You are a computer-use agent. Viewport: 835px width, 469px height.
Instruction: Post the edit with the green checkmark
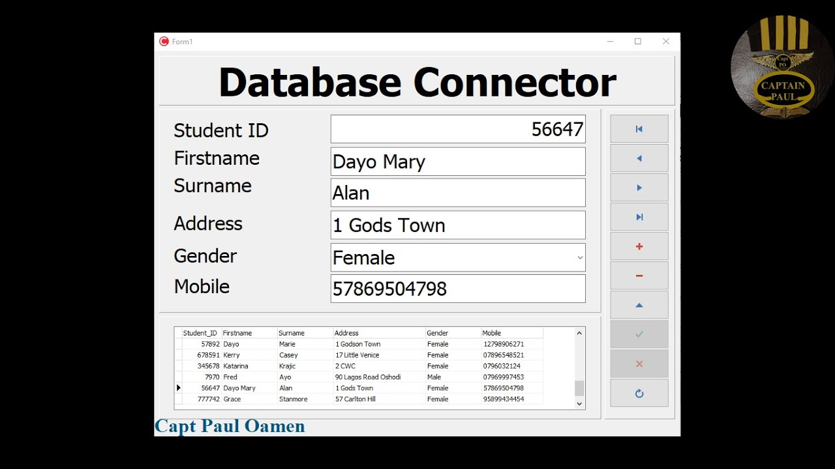point(639,334)
